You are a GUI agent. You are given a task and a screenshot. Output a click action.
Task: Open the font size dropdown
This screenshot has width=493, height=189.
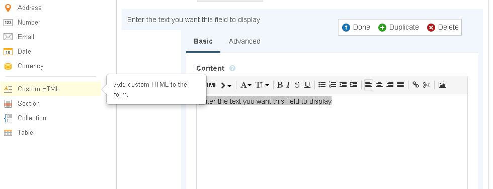click(x=262, y=85)
